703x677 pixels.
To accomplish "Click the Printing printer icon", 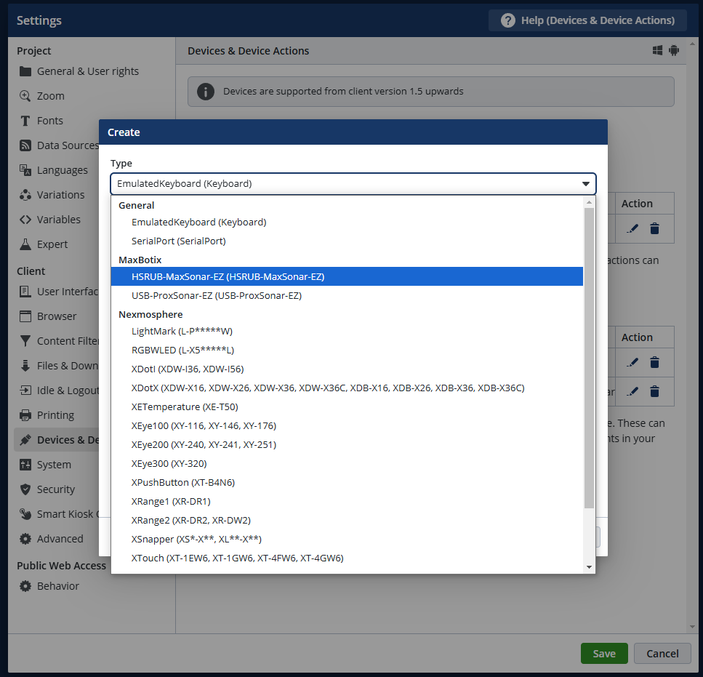I will [25, 415].
